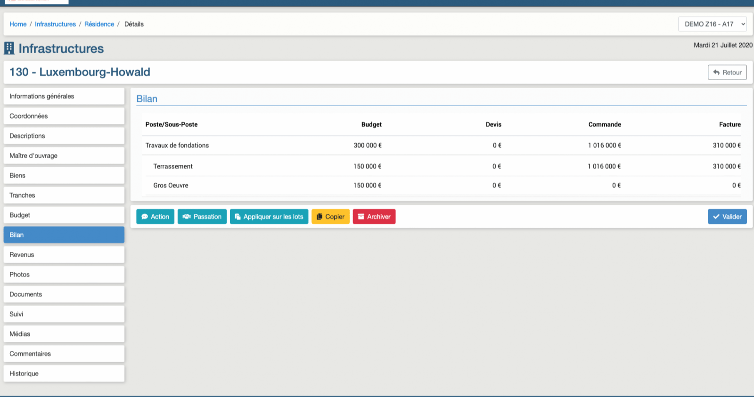Click the building icon beside Infrastructures heading
The height and width of the screenshot is (397, 754).
click(x=9, y=49)
